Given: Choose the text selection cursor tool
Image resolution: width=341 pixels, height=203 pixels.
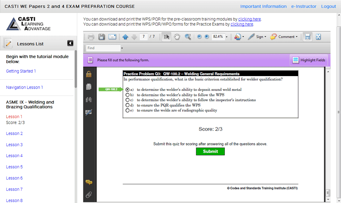Looking at the screenshot, I should (x=166, y=37).
